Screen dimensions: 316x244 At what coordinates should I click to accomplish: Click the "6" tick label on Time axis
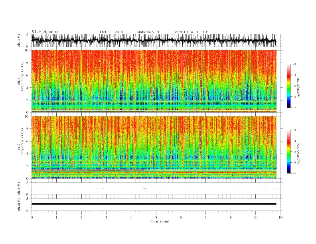(x=181, y=217)
